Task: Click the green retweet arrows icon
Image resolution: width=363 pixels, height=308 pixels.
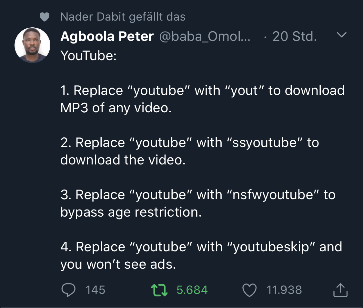Action: point(159,290)
